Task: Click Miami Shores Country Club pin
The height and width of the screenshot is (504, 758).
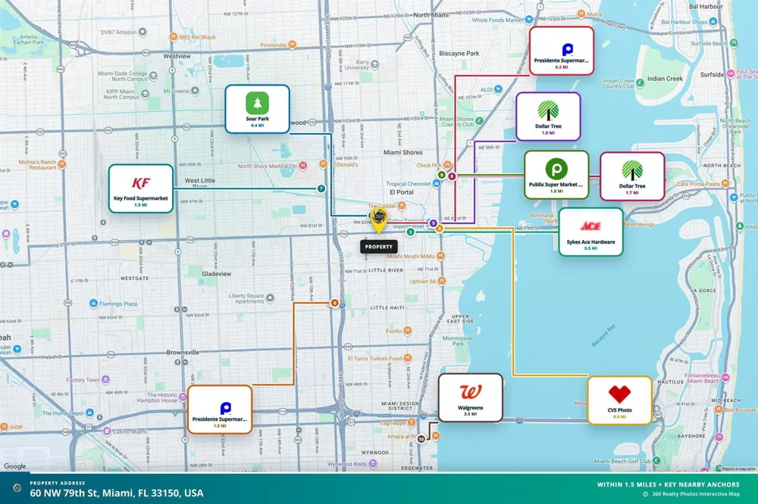Action: pyautogui.click(x=479, y=121)
